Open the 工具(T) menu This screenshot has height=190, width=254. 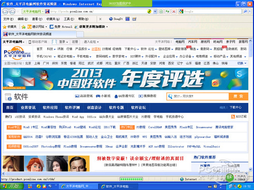[69, 19]
